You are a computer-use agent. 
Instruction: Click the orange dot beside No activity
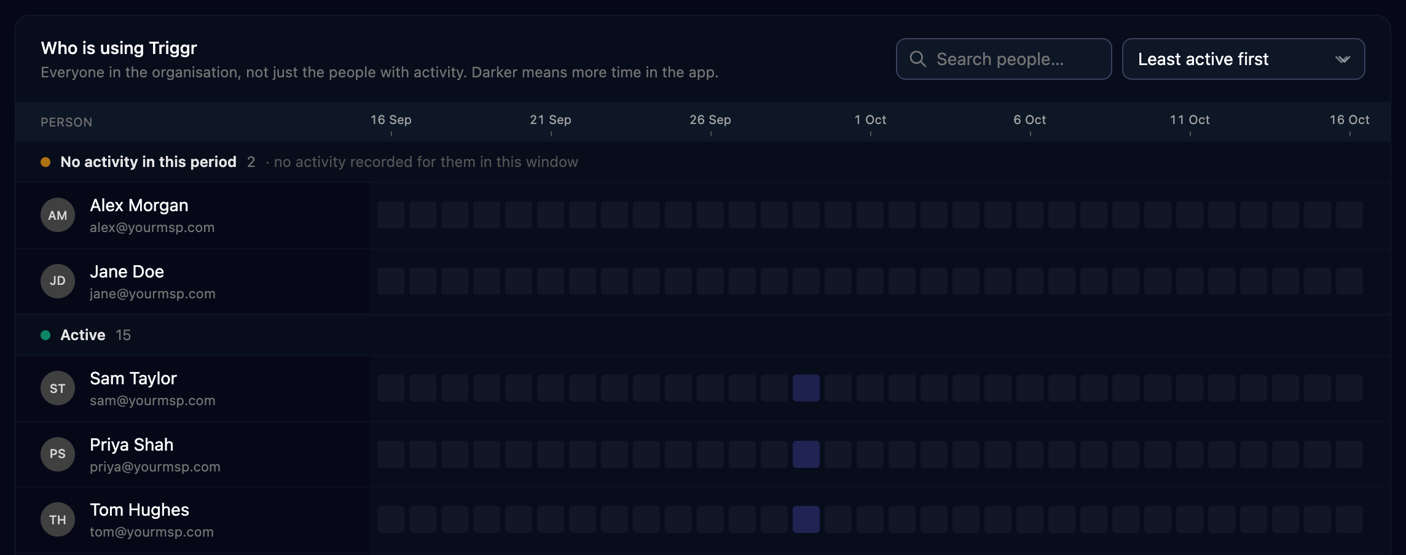[45, 162]
